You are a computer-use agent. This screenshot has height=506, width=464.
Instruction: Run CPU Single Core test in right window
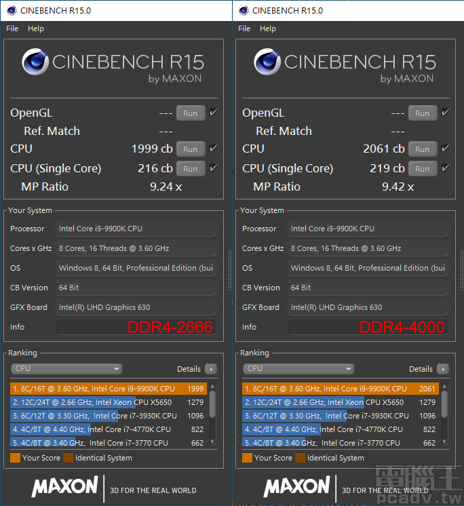coord(423,169)
